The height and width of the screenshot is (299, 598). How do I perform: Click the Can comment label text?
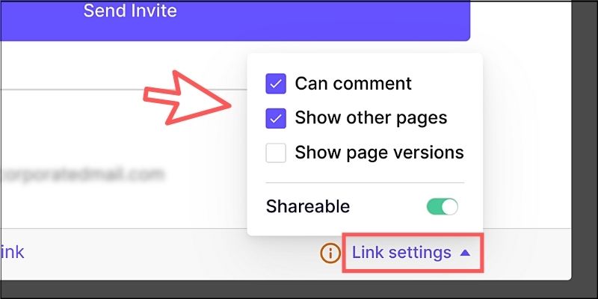[353, 84]
